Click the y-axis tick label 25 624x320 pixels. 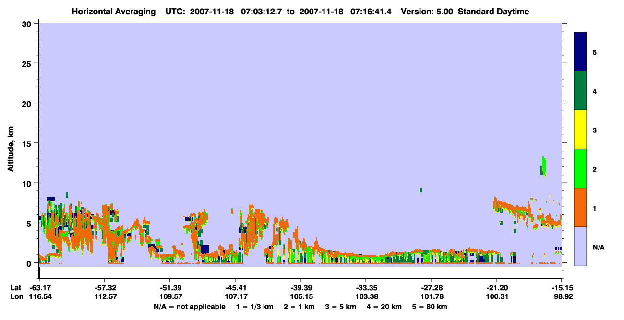[28, 63]
